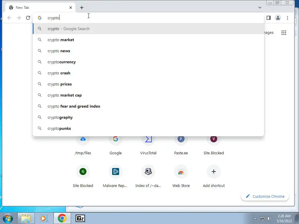Pick the 'crypto prices' suggestion
299x224 pixels.
(x=148, y=84)
